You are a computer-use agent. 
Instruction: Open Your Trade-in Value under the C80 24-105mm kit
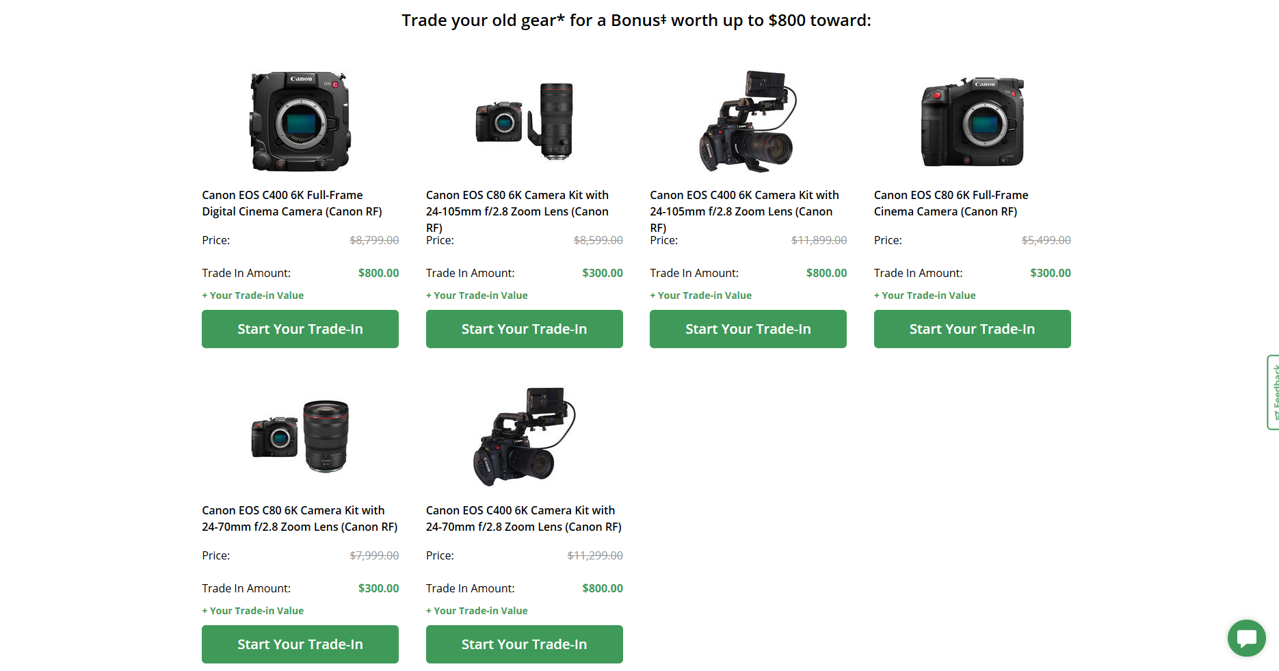477,295
